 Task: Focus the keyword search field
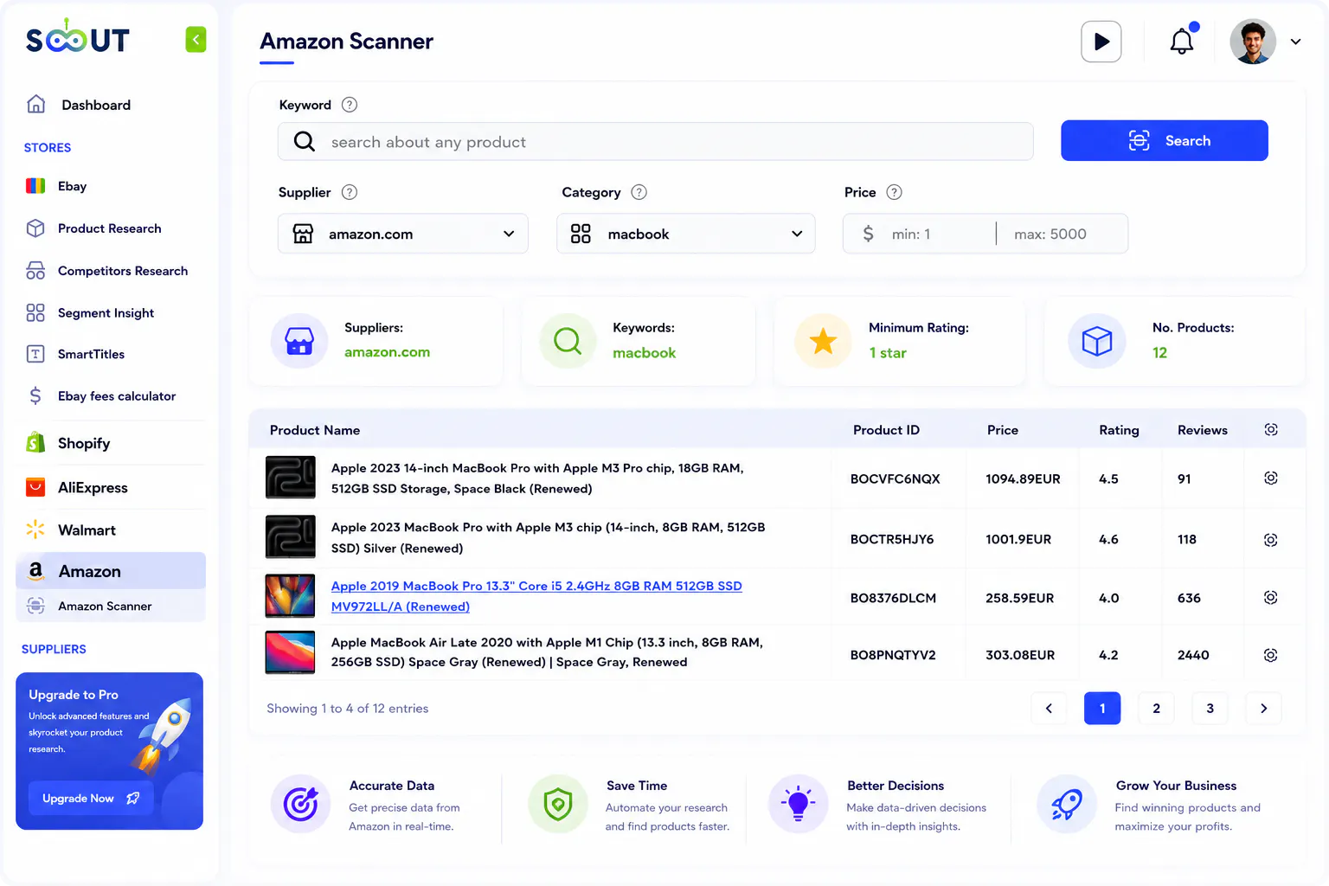(656, 141)
